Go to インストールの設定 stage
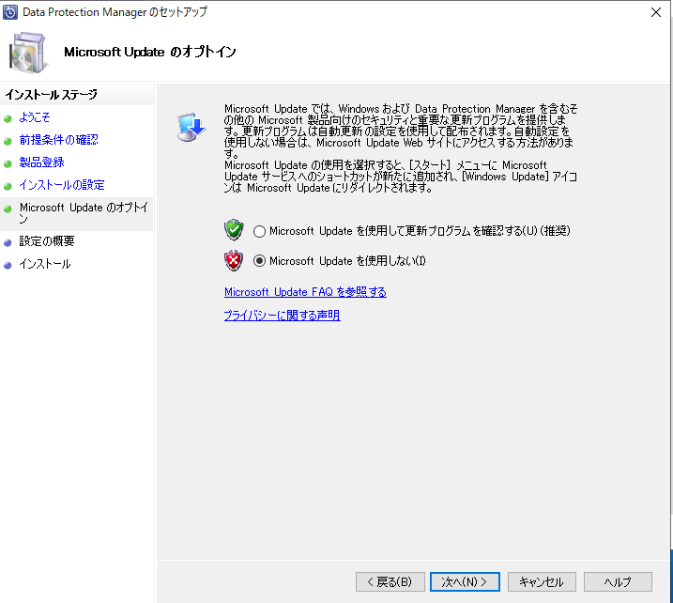This screenshot has height=603, width=673. [62, 185]
